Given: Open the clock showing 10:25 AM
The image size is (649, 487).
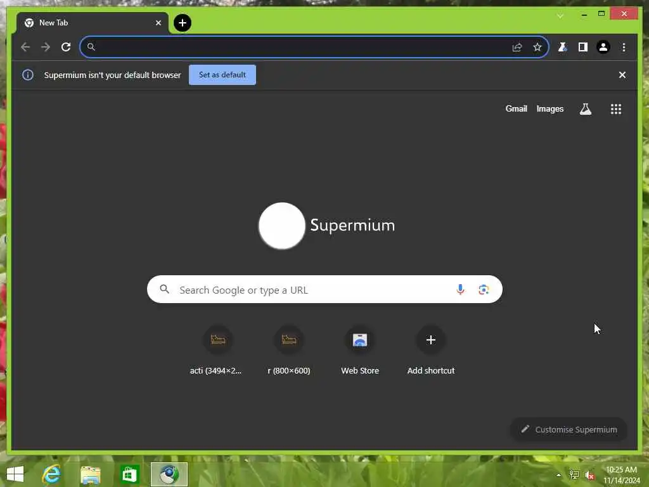Looking at the screenshot, I should 621,475.
